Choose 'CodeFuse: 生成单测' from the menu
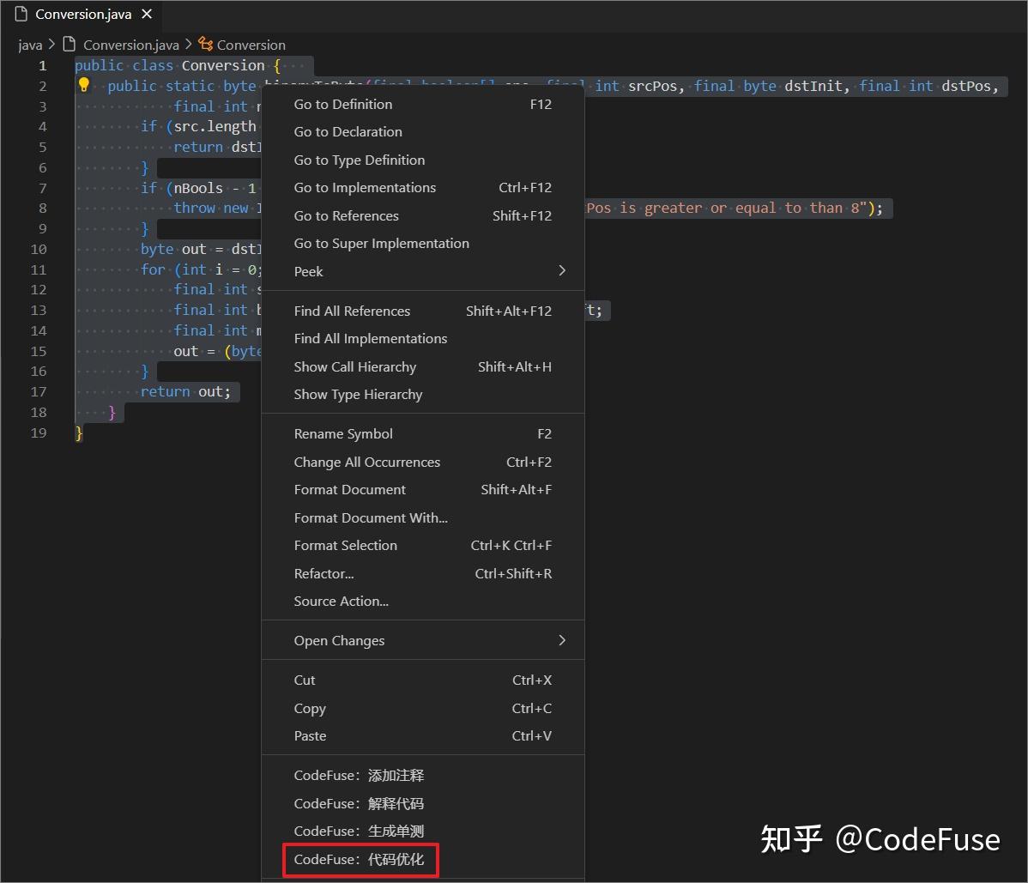1028x883 pixels. pos(357,831)
